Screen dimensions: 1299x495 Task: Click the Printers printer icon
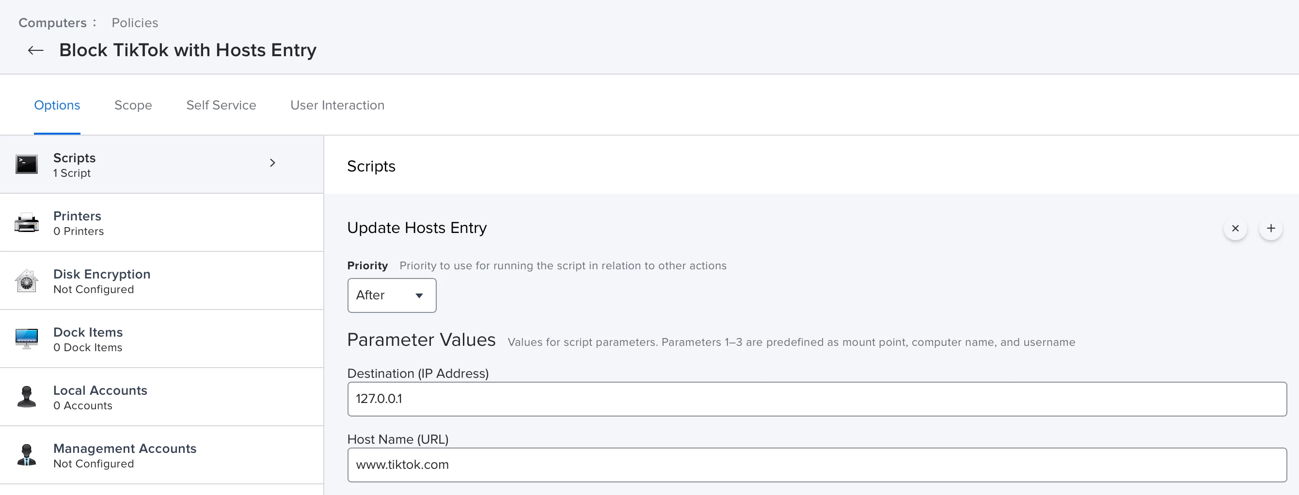click(x=26, y=223)
